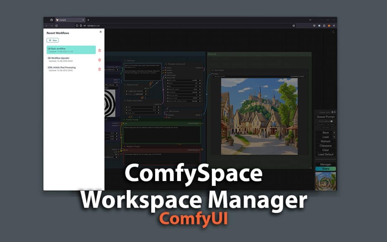This screenshot has height=242, width=387.
Task: Close the ComfyUI browser tab
Action: pyautogui.click(x=83, y=20)
